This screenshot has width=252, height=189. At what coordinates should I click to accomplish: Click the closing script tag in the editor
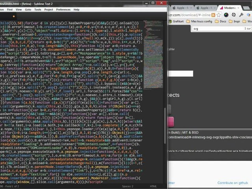[95, 182]
